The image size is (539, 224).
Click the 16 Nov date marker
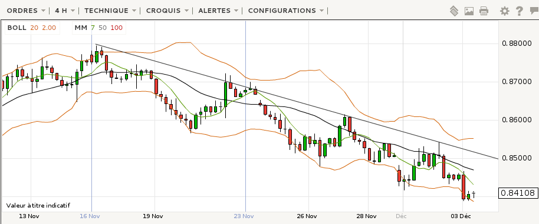pos(90,216)
